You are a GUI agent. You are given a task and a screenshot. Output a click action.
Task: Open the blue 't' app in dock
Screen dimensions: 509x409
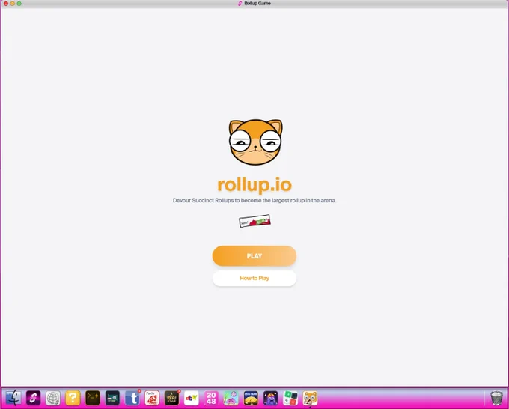click(132, 398)
